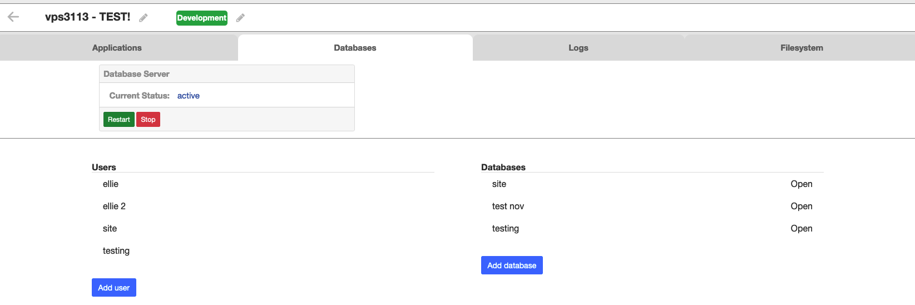Select the user named testing
The image size is (915, 305).
pos(263,250)
